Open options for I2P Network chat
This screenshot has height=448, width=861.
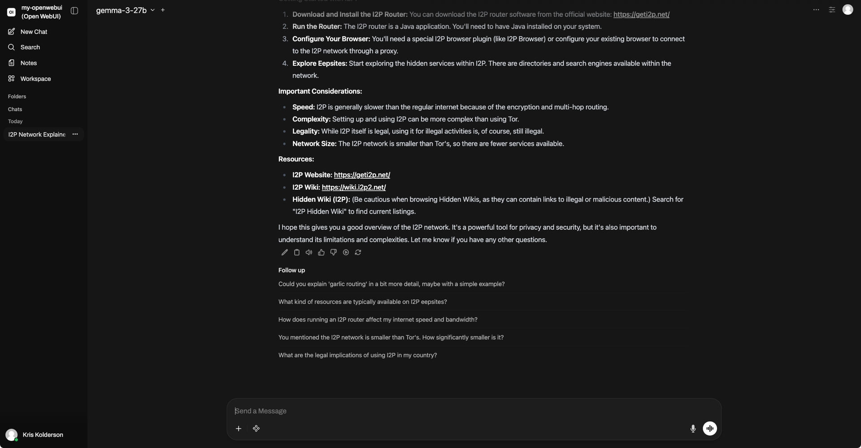[x=75, y=134]
